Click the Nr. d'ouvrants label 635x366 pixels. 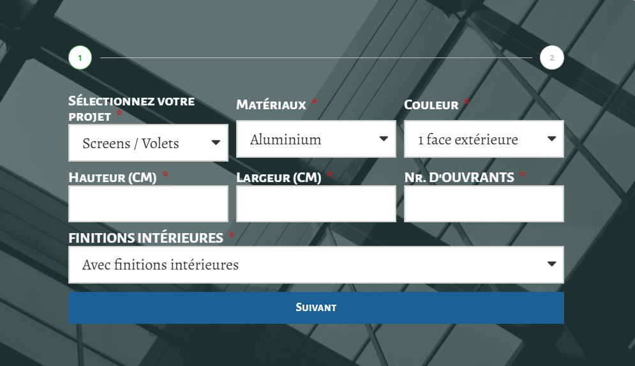pyautogui.click(x=459, y=178)
